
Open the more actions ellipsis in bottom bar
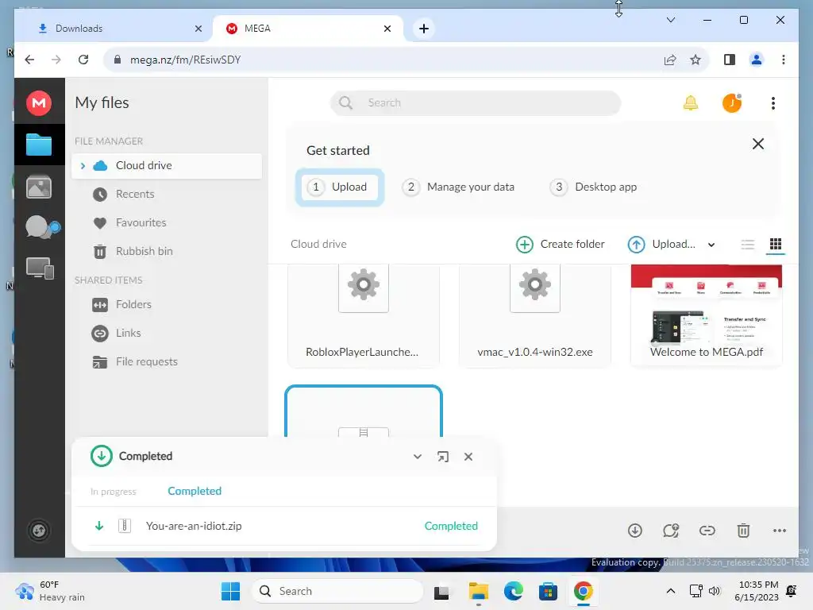[x=780, y=531]
